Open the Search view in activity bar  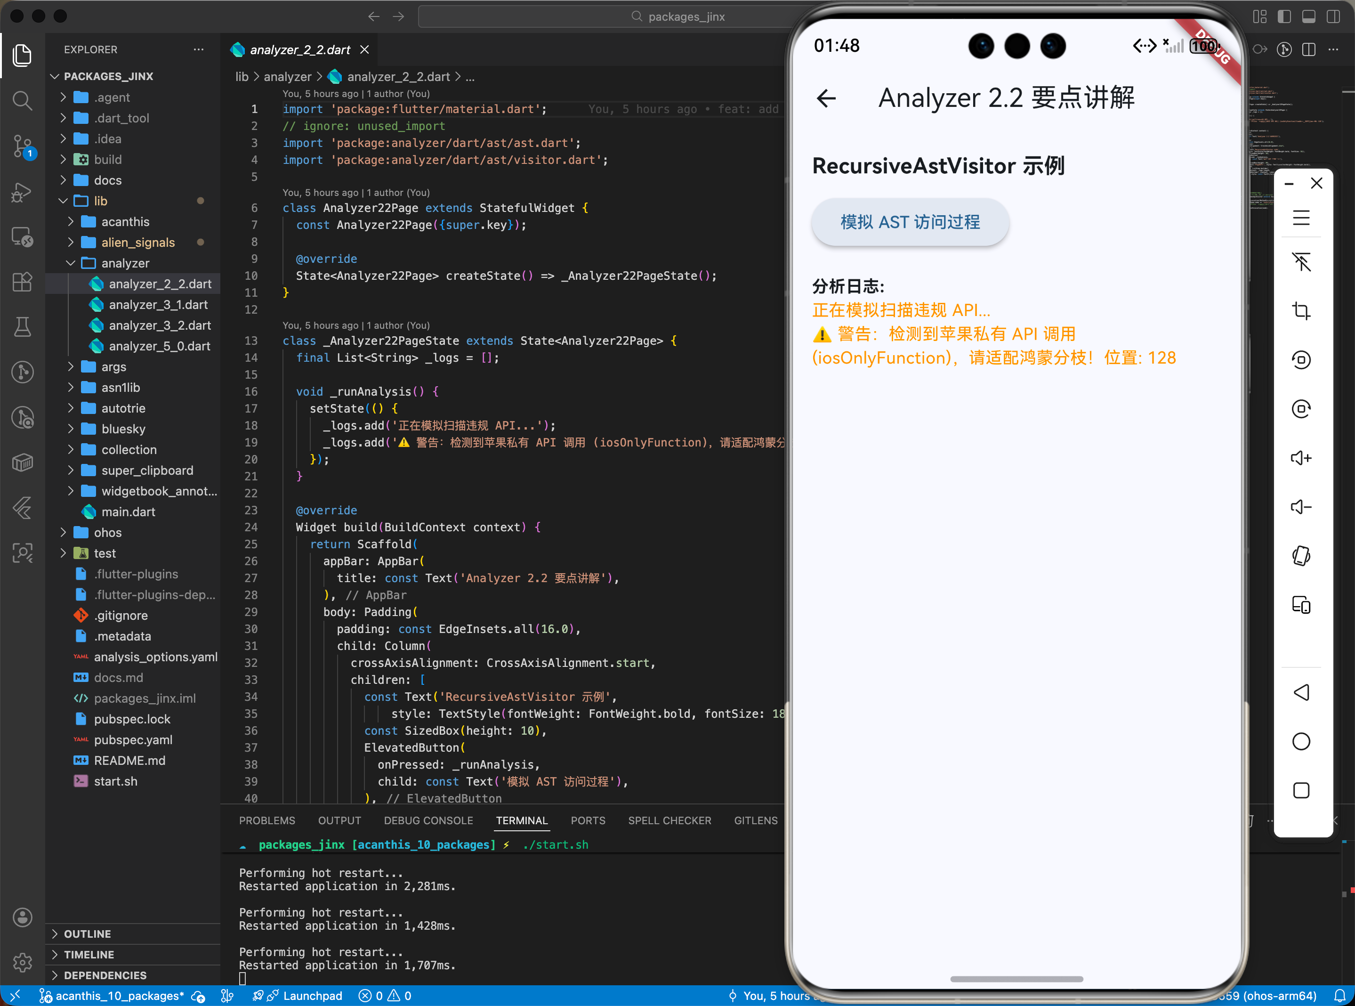(x=23, y=100)
